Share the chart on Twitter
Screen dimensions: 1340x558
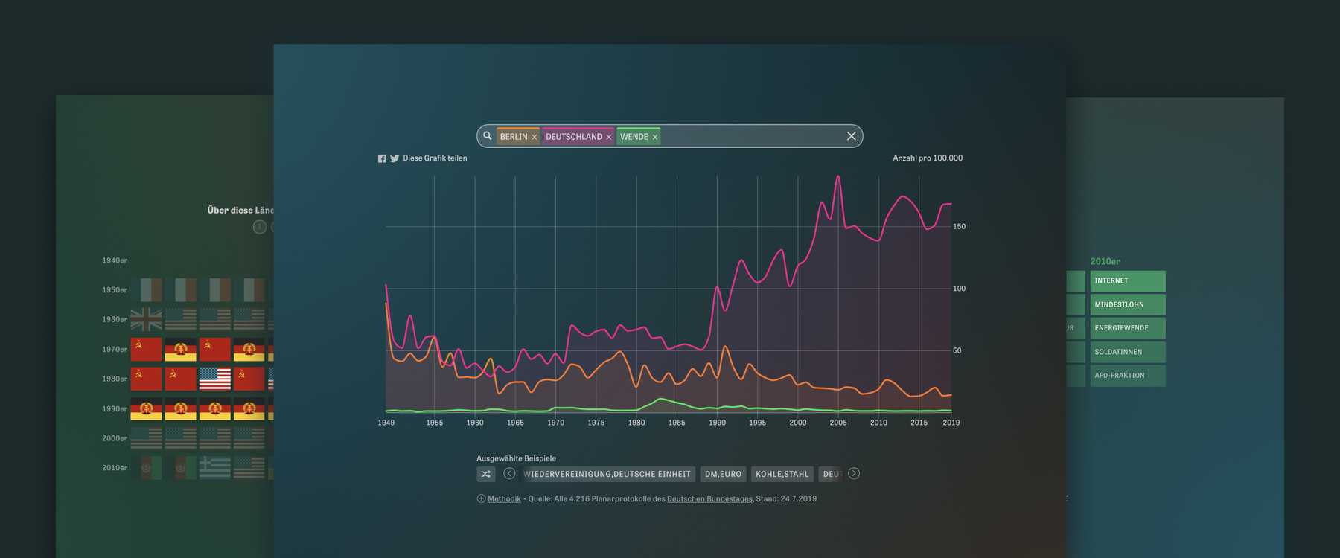pyautogui.click(x=395, y=158)
